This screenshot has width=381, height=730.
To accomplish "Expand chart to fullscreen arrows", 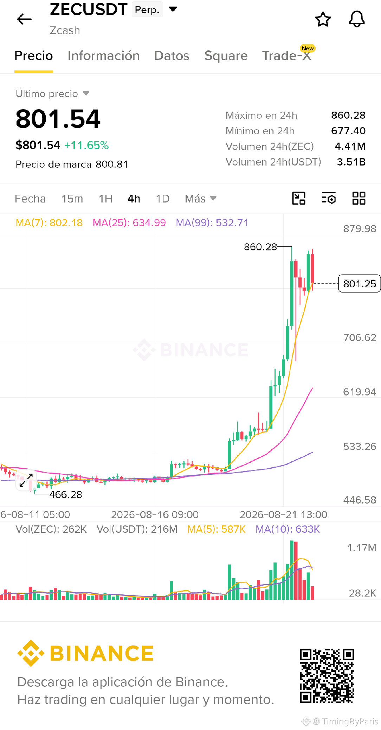I will [26, 480].
